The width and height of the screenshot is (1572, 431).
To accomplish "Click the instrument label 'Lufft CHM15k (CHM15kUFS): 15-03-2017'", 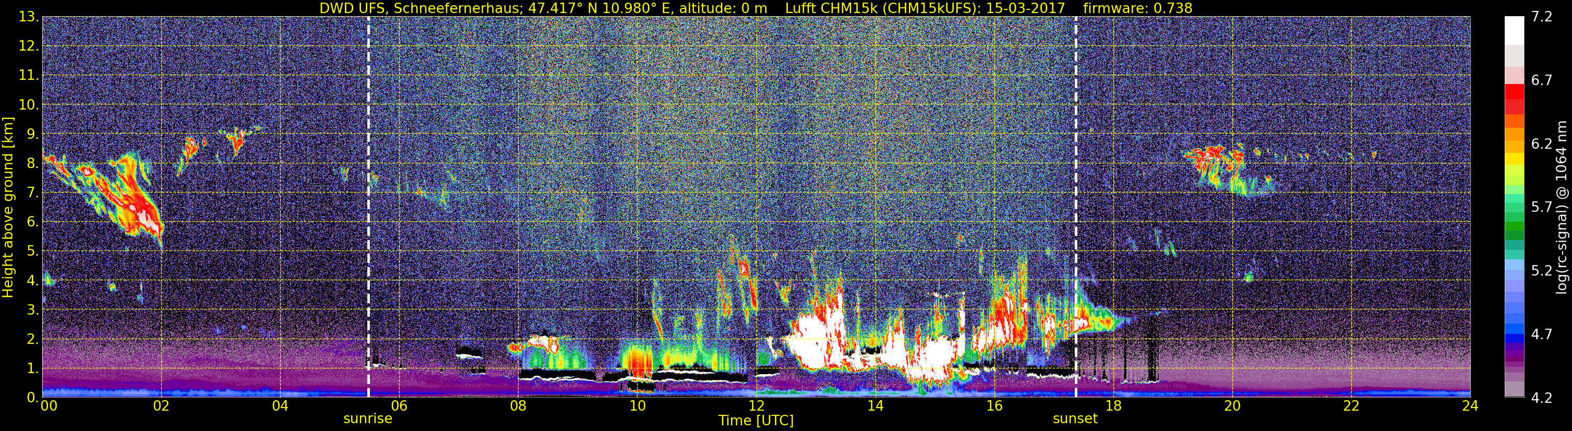I will (x=925, y=8).
